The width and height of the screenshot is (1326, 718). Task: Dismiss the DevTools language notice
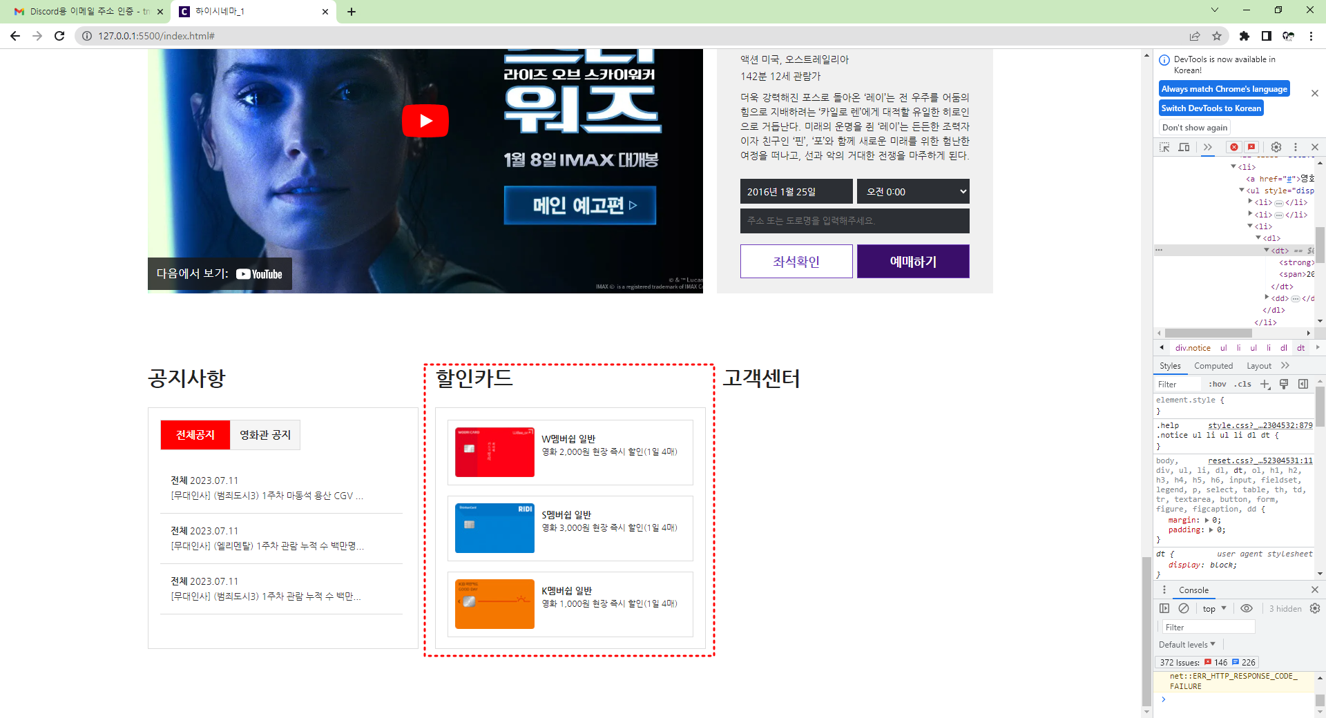1315,93
